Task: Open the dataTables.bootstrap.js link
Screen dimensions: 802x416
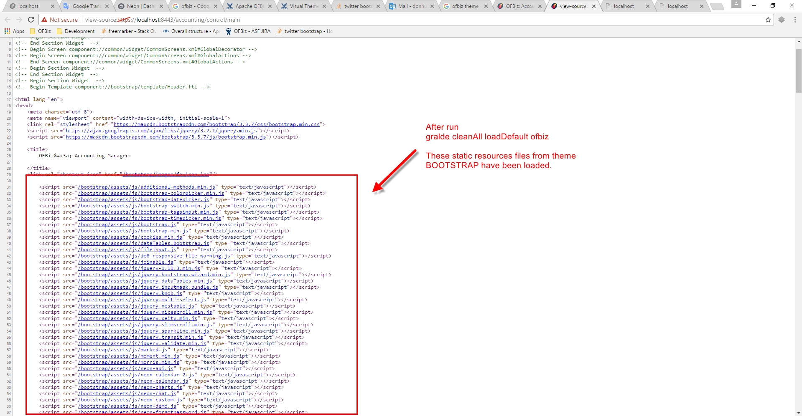Action: coord(143,243)
